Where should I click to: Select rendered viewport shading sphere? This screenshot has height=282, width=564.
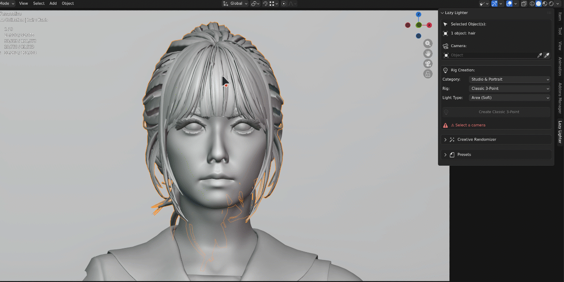[x=551, y=4]
